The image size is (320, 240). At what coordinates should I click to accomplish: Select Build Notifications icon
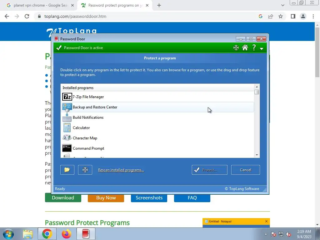[67, 117]
